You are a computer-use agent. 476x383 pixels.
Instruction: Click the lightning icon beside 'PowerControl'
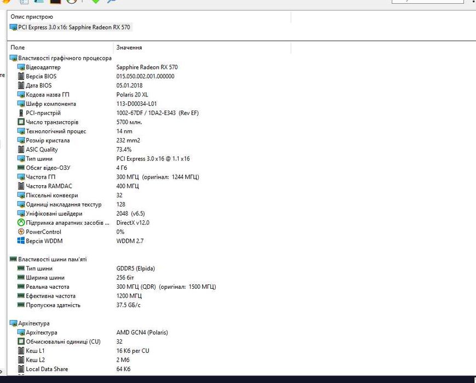click(21, 232)
